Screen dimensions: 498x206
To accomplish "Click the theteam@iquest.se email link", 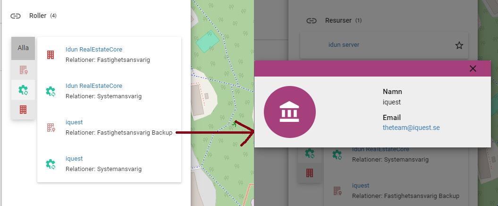I will pyautogui.click(x=411, y=128).
